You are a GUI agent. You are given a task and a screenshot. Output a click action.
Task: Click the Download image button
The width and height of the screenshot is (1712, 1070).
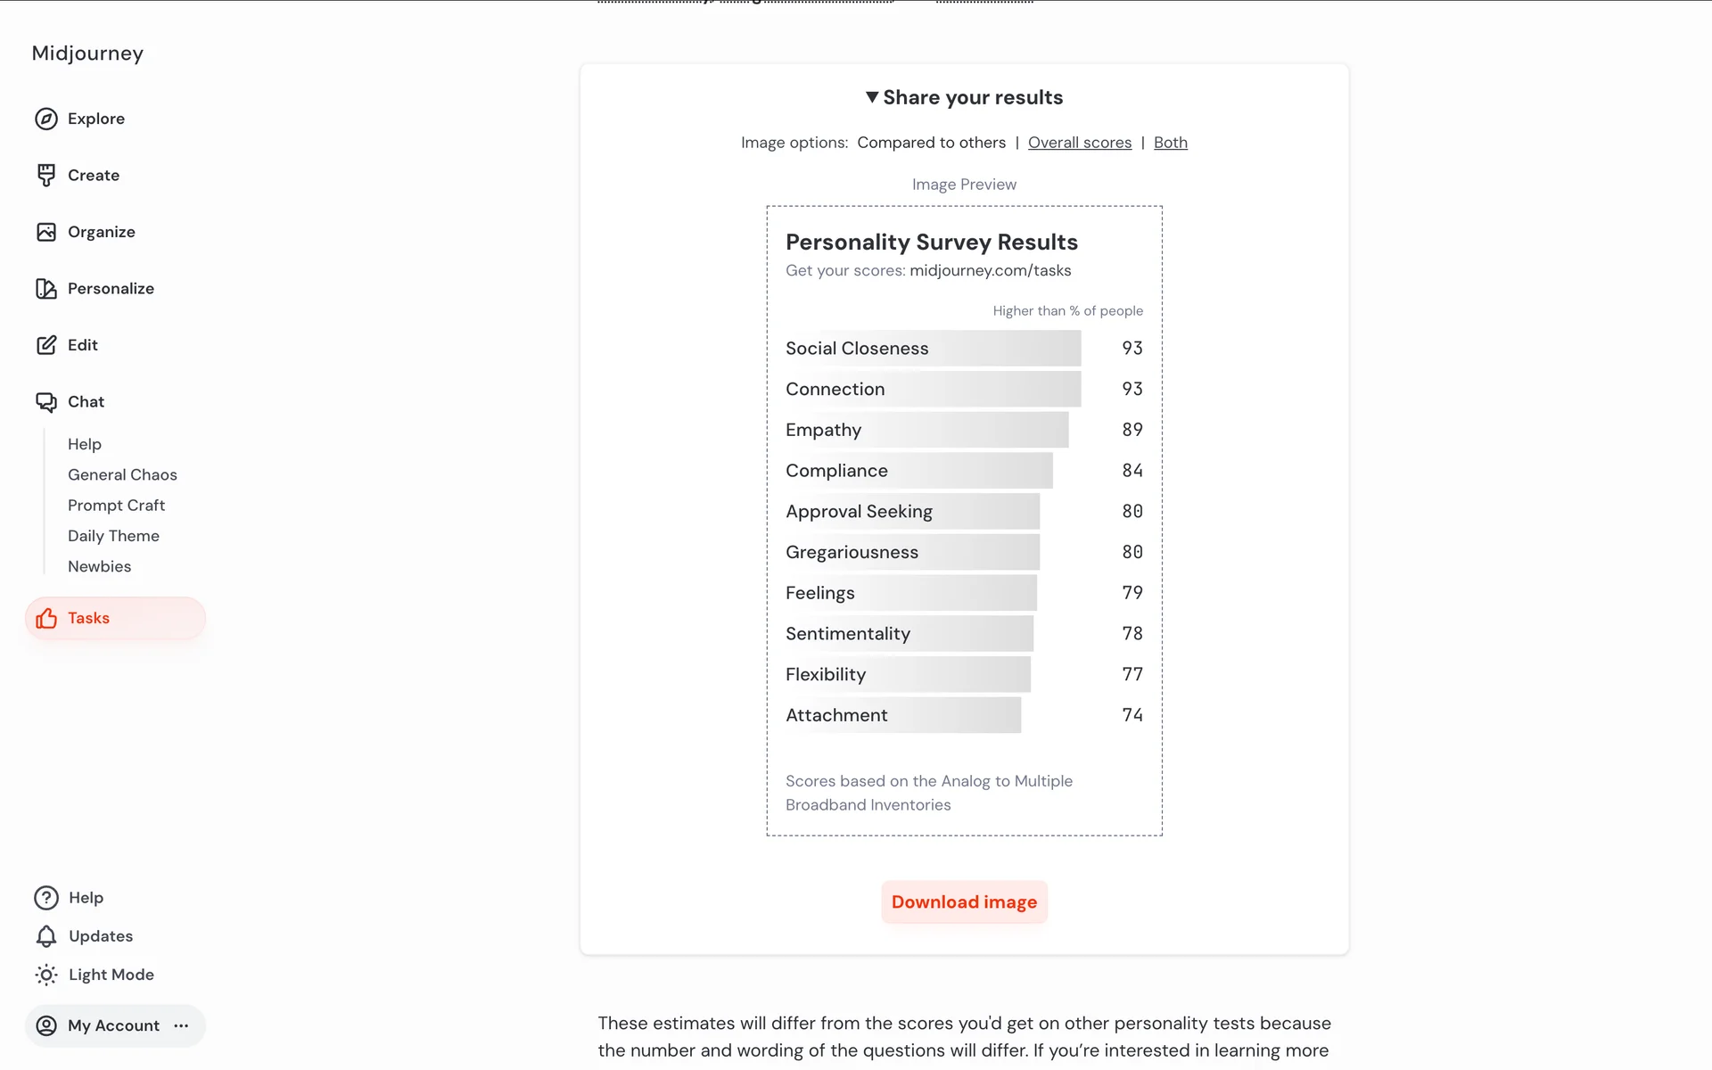pyautogui.click(x=964, y=902)
